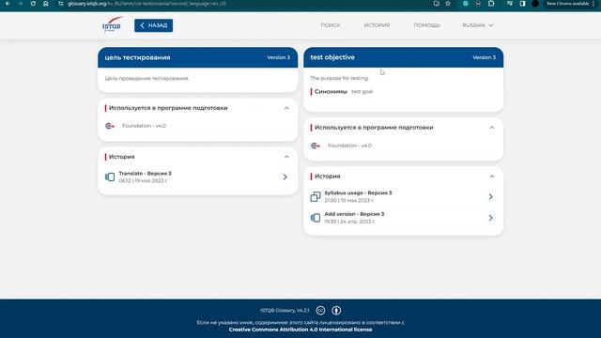Collapse the right История section

[492, 177]
